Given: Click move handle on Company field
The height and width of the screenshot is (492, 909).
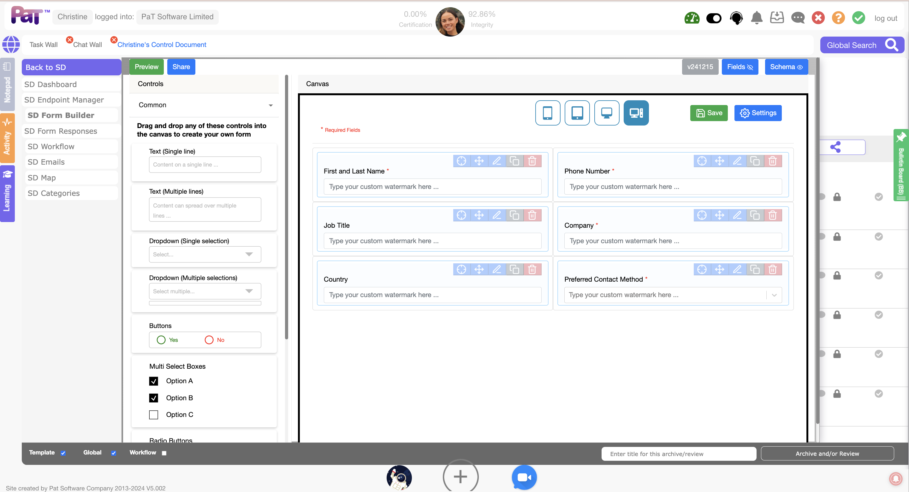Looking at the screenshot, I should (720, 215).
